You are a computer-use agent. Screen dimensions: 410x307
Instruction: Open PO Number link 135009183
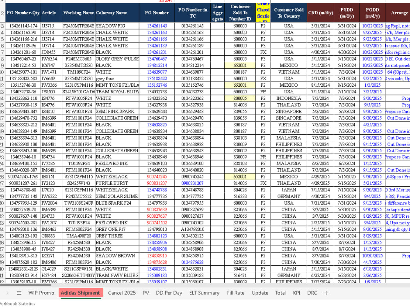coord(157,275)
